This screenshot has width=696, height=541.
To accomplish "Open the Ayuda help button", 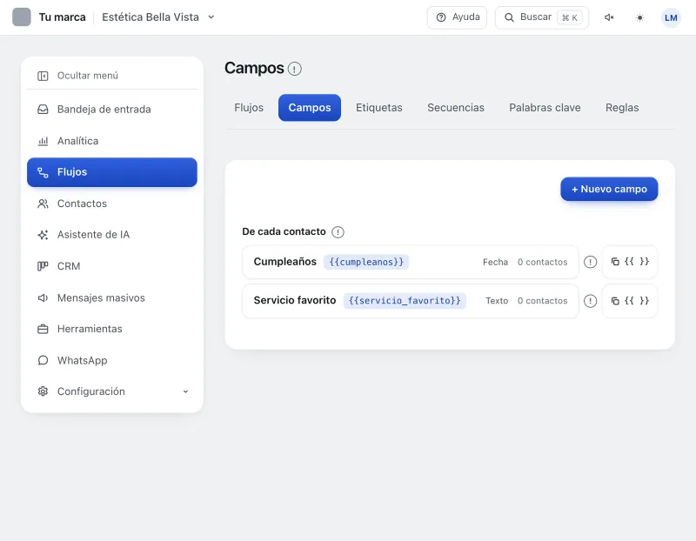I will [458, 17].
